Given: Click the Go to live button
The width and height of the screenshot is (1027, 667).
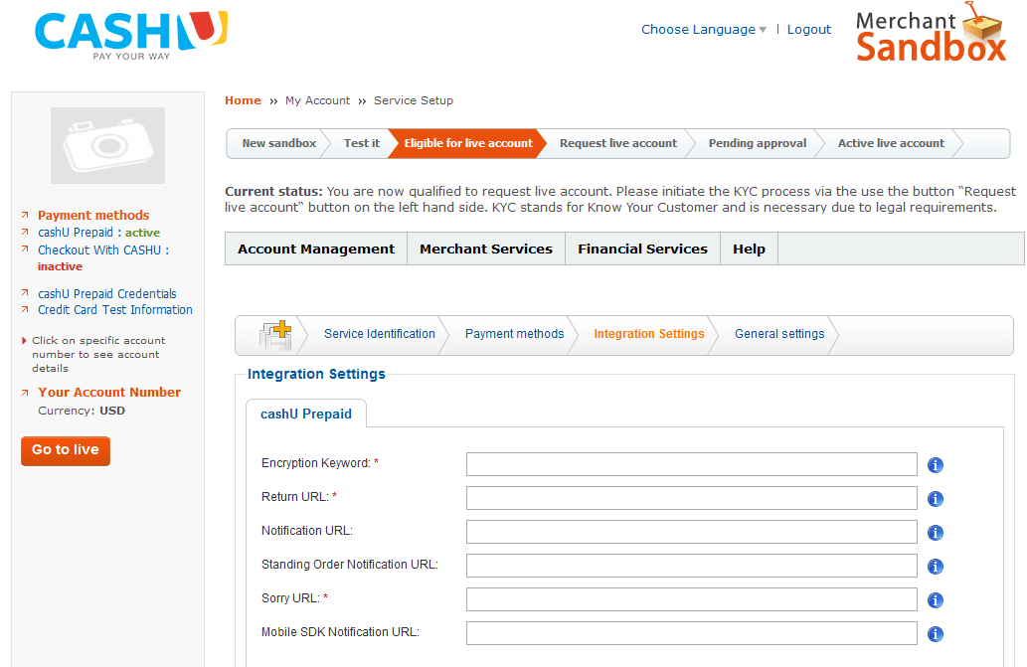Looking at the screenshot, I should 66,451.
